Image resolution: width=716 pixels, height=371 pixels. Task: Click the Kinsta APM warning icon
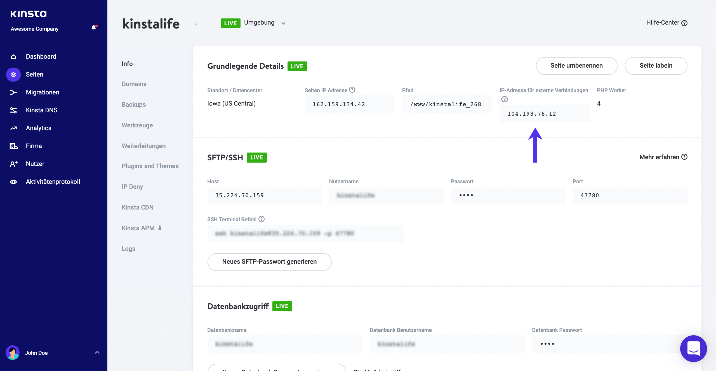[x=160, y=228]
